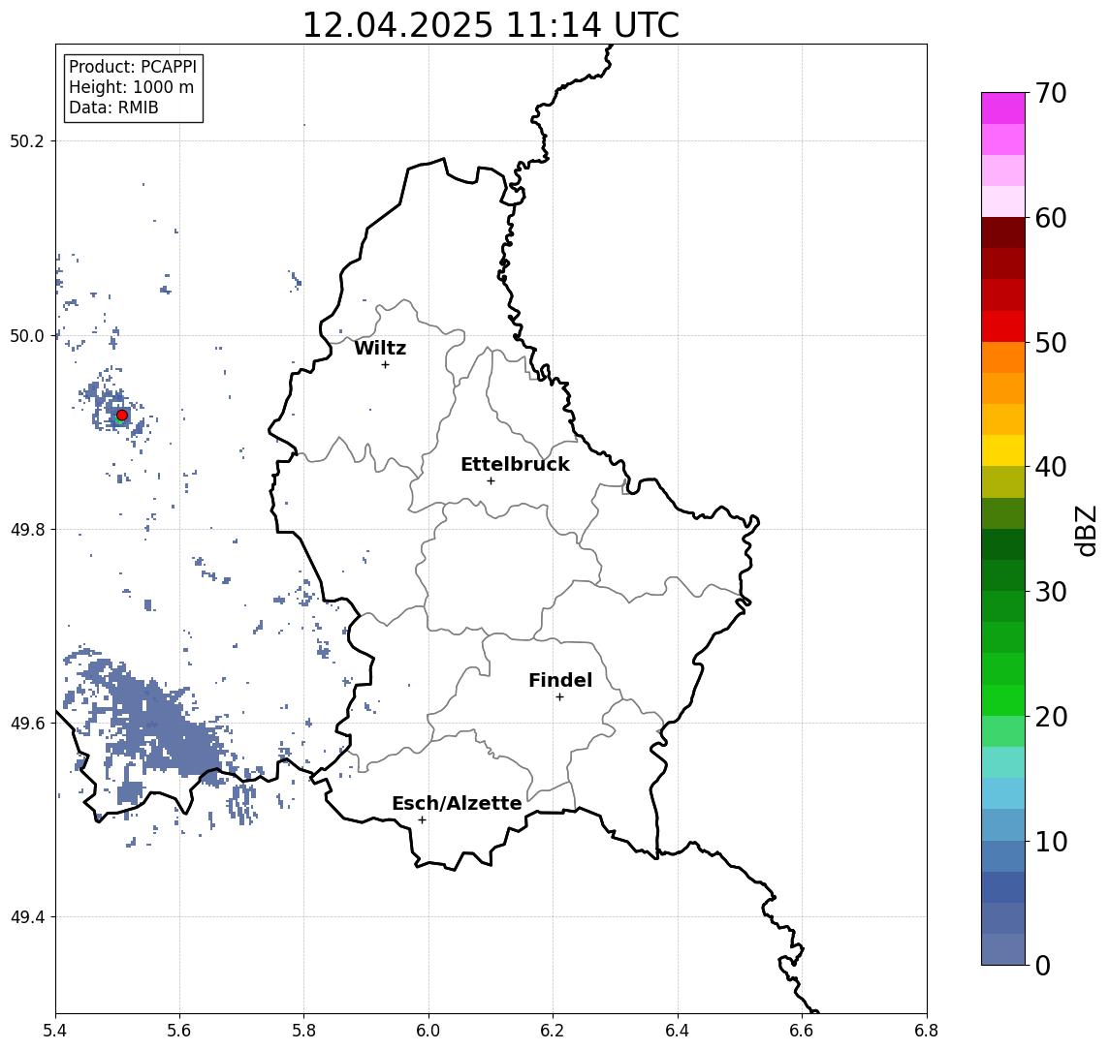1110x1050 pixels.
Task: Click the colorbar tick label 30
Action: (x=1051, y=592)
